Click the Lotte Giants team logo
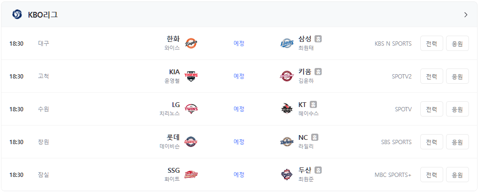Image resolution: width=478 pixels, height=195 pixels. coord(191,142)
